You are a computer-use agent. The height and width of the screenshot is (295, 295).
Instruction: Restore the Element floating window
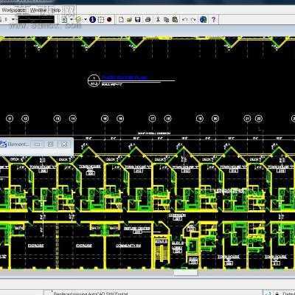tap(51, 145)
